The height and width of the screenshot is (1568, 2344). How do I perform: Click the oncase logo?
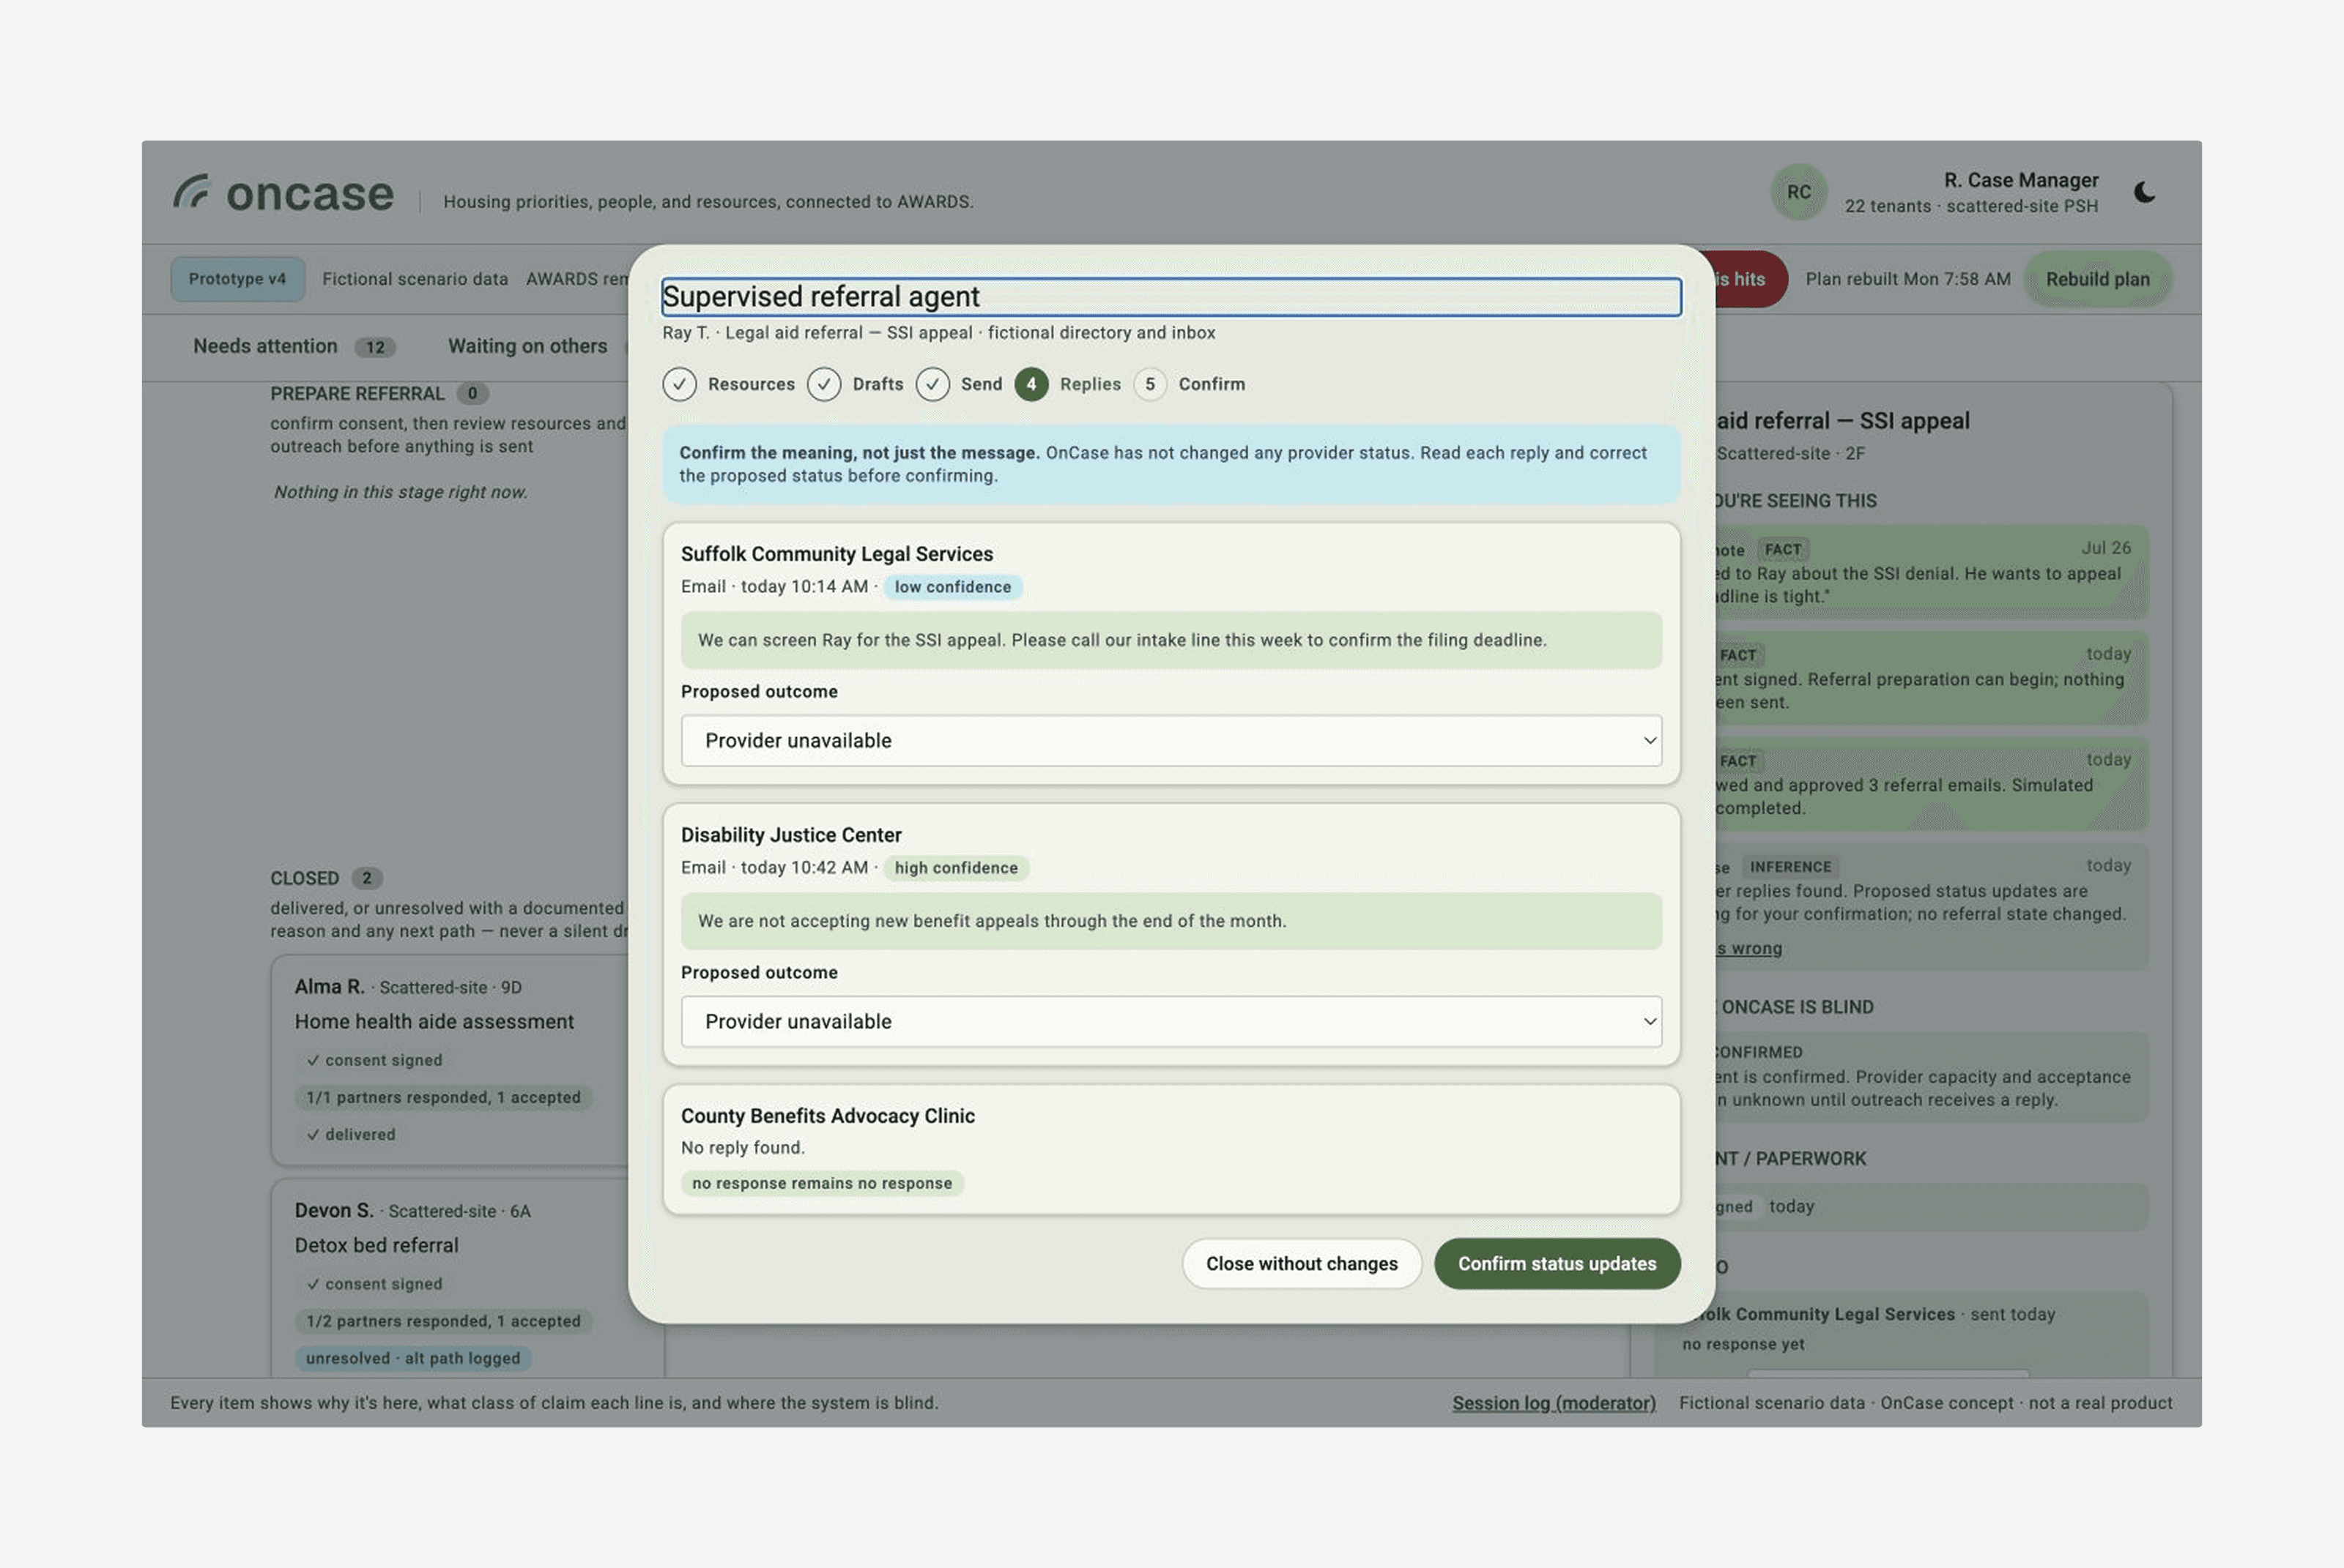click(283, 192)
